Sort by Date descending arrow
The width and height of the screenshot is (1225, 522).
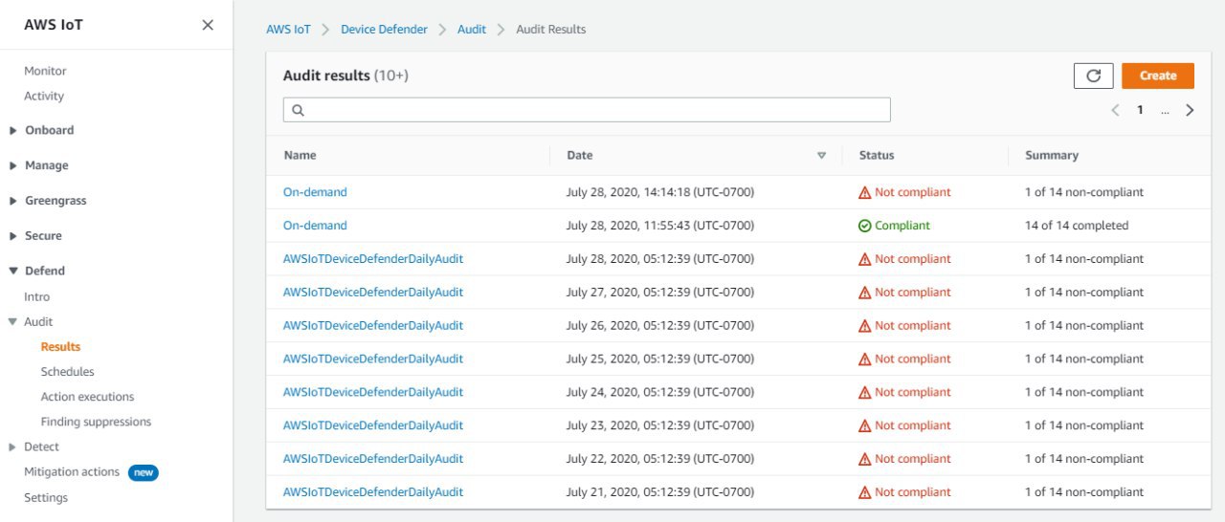pyautogui.click(x=821, y=156)
